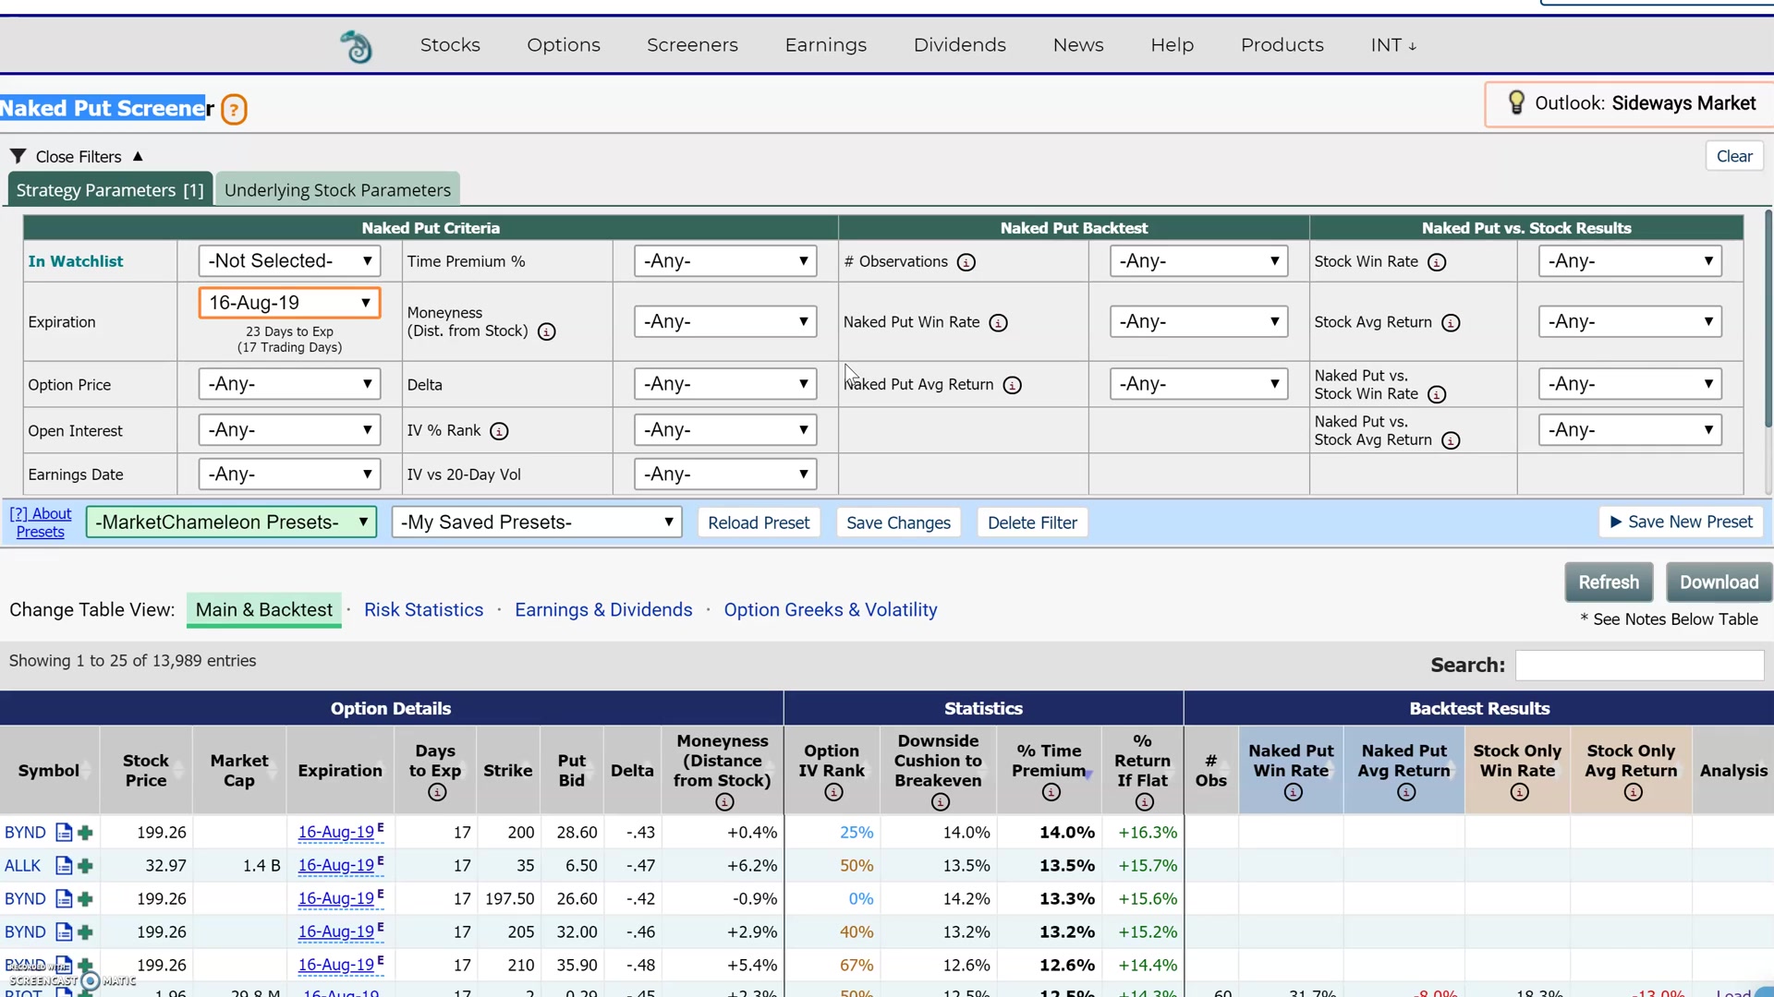Screen dimensions: 1774x997
Task: Click info icon under Days to Exp column
Action: coord(437,792)
